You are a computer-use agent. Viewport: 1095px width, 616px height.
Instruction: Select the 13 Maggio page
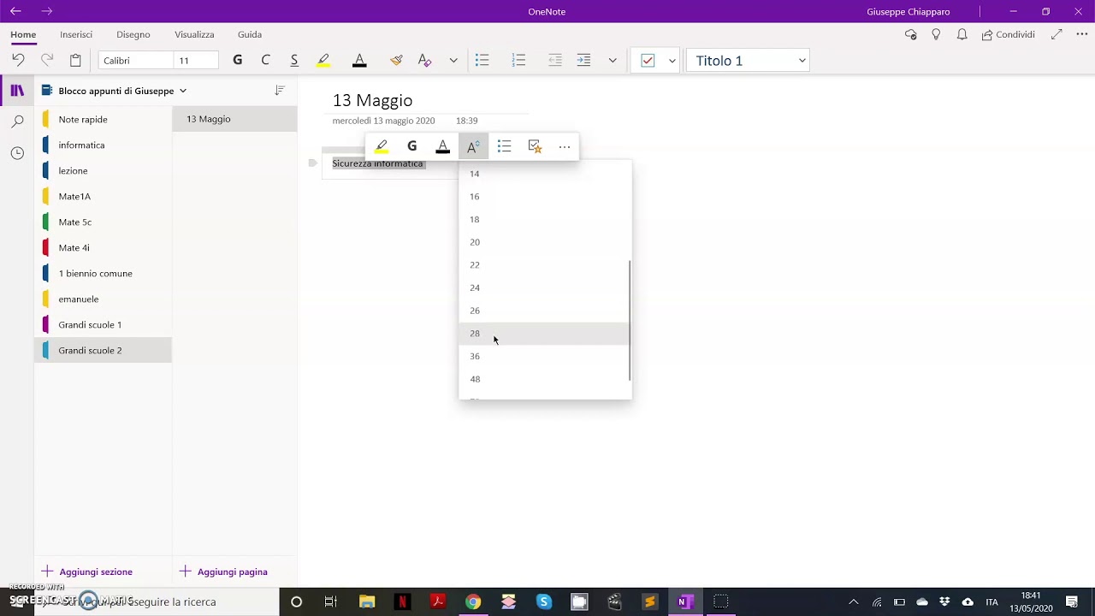click(234, 119)
